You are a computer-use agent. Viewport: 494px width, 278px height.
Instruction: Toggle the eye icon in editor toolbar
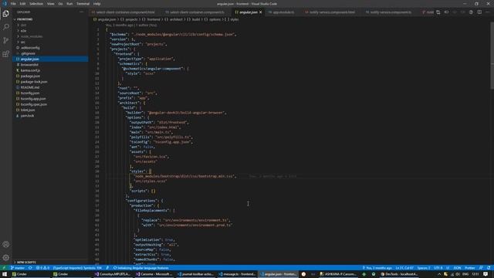(446, 12)
